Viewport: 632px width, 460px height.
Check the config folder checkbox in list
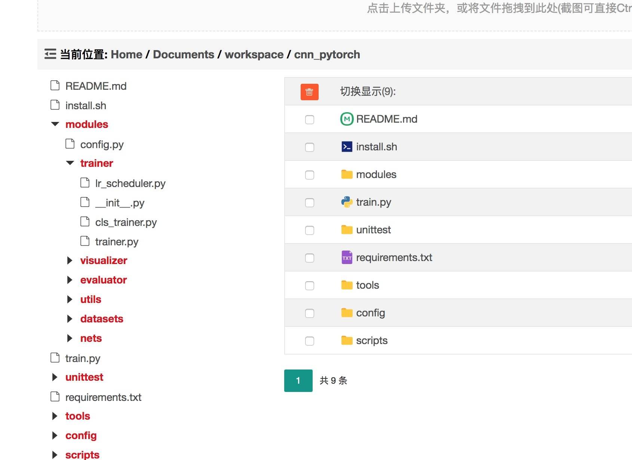click(x=310, y=313)
